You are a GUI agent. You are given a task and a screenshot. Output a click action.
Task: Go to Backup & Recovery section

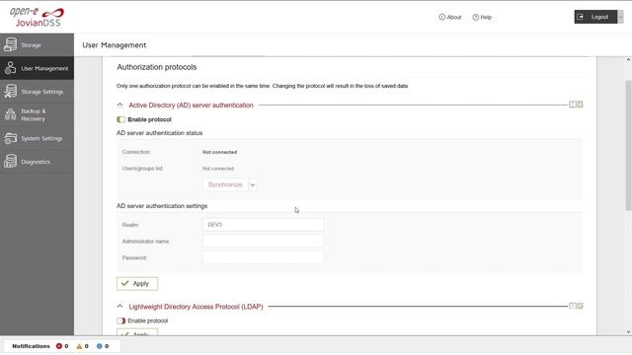pyautogui.click(x=37, y=115)
